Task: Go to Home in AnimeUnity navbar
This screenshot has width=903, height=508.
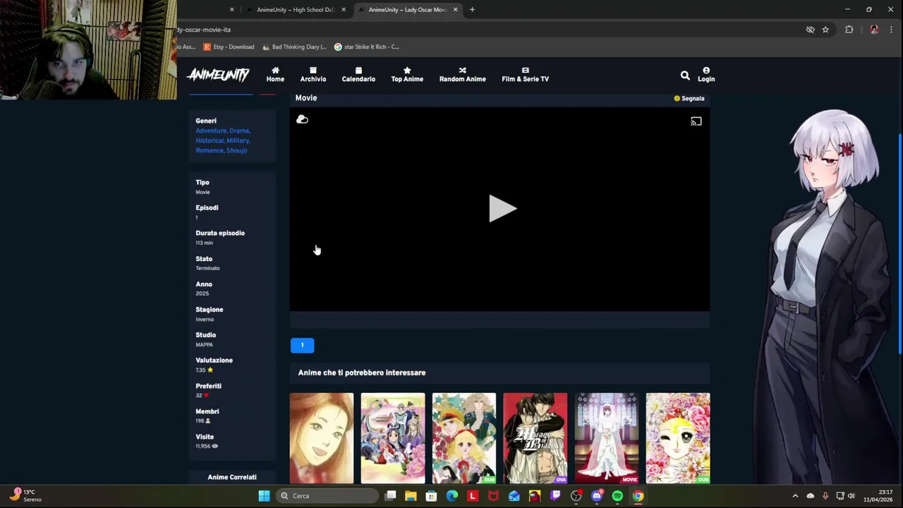Action: pos(275,75)
